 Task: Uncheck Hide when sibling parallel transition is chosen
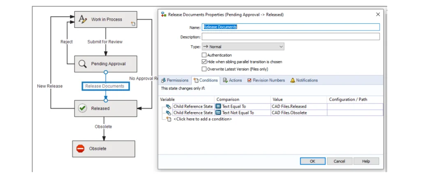(204, 62)
